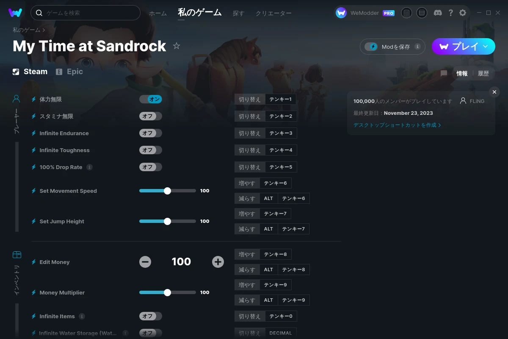The height and width of the screenshot is (339, 508).
Task: Close the info panel with X
Action: coord(494,92)
